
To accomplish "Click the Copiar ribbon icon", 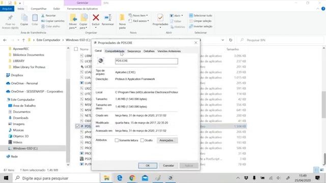I will pos(24,18).
